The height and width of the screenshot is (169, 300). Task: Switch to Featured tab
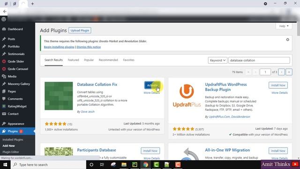[73, 60]
